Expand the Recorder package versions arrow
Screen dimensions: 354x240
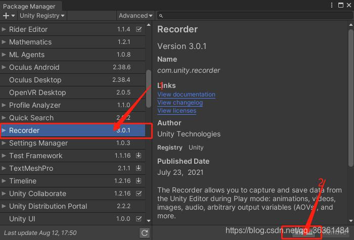[x=4, y=130]
